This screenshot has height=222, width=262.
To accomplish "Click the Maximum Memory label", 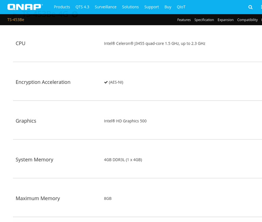I will pos(38,198).
